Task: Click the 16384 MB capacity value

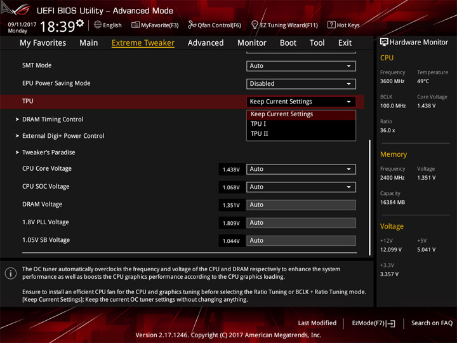Action: pos(392,202)
